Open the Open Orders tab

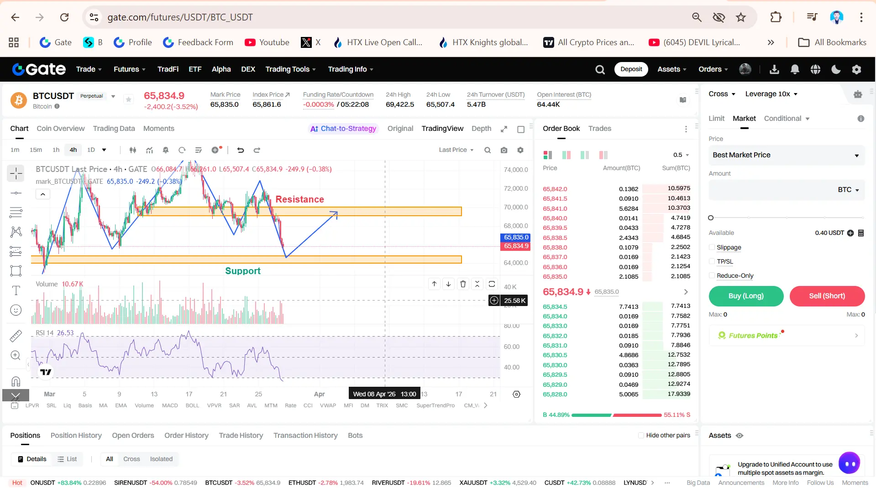pos(133,436)
